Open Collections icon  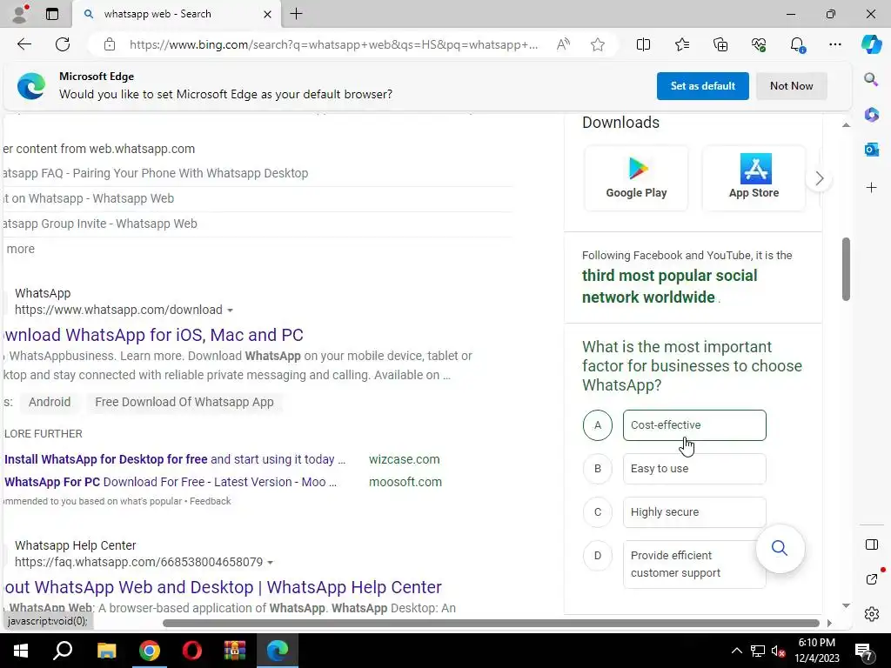[720, 44]
